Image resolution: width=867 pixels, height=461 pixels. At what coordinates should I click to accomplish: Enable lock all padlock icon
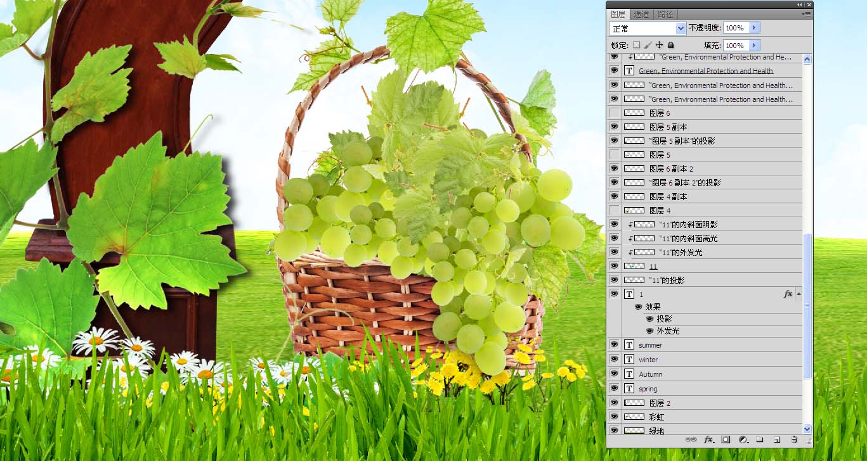click(x=670, y=45)
